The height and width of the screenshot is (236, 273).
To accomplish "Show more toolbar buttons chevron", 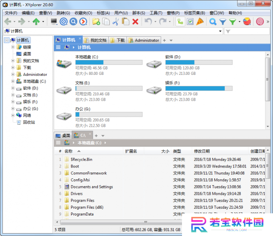I will click(268, 21).
